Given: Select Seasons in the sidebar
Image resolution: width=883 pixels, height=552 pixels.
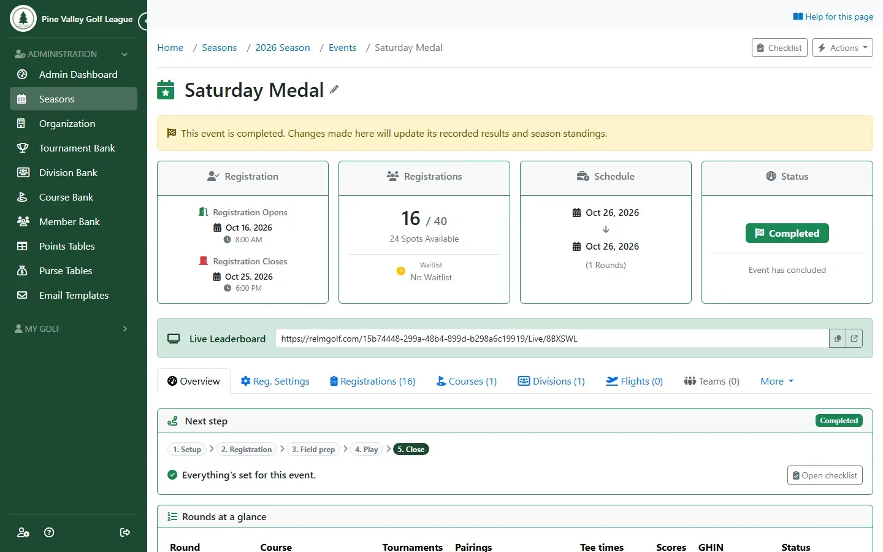Looking at the screenshot, I should pyautogui.click(x=74, y=99).
